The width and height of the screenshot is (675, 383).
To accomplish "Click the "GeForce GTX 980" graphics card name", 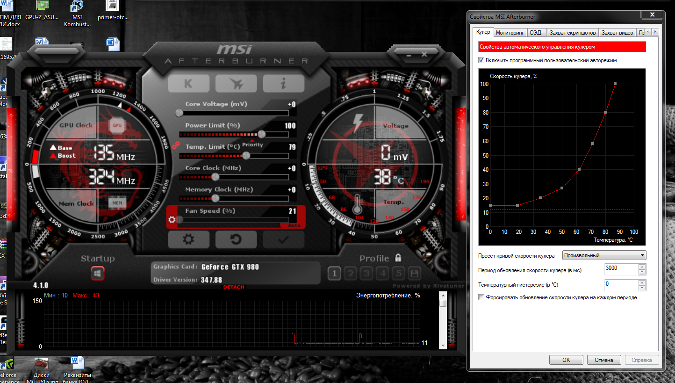I will click(x=230, y=267).
